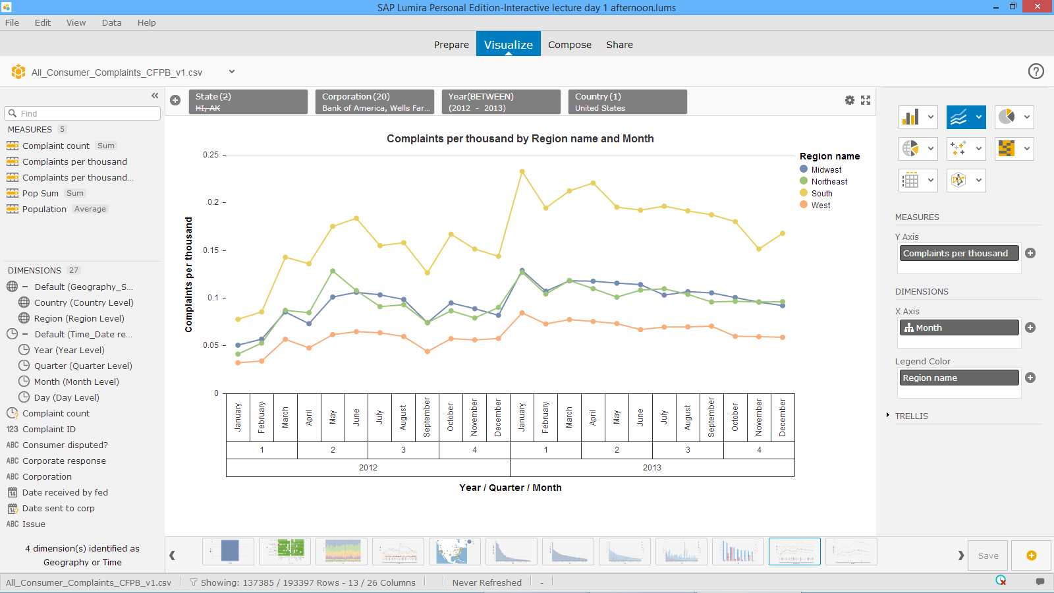Toggle fullscreen view of the chart
The width and height of the screenshot is (1054, 593).
pos(866,100)
